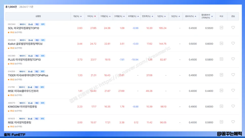This screenshot has height=138, width=245.
Task: Open compare icon for TIGER 미국AI데이터센터TOP4Plus
Action: [x=221, y=75]
